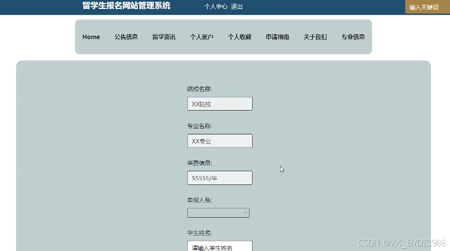
Task: Click the 学生姓名 input field
Action: [x=220, y=246]
